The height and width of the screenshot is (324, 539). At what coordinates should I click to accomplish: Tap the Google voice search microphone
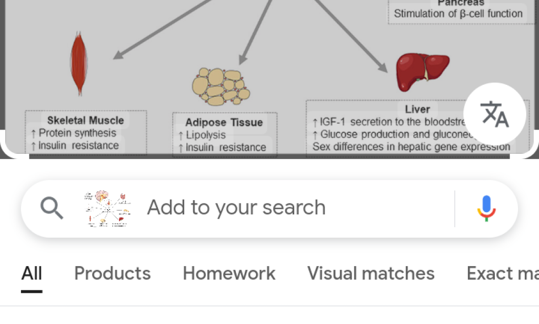(x=486, y=208)
